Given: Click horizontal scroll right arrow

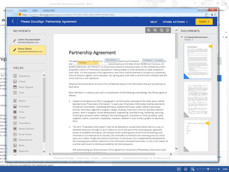Looking at the screenshot, I should point(171,154).
